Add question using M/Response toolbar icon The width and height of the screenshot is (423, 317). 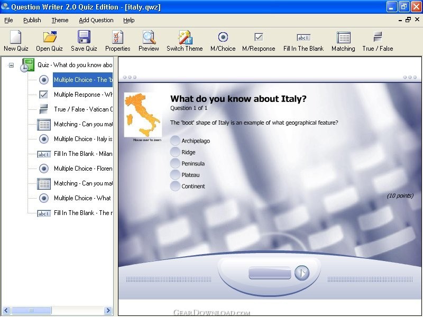(x=259, y=36)
